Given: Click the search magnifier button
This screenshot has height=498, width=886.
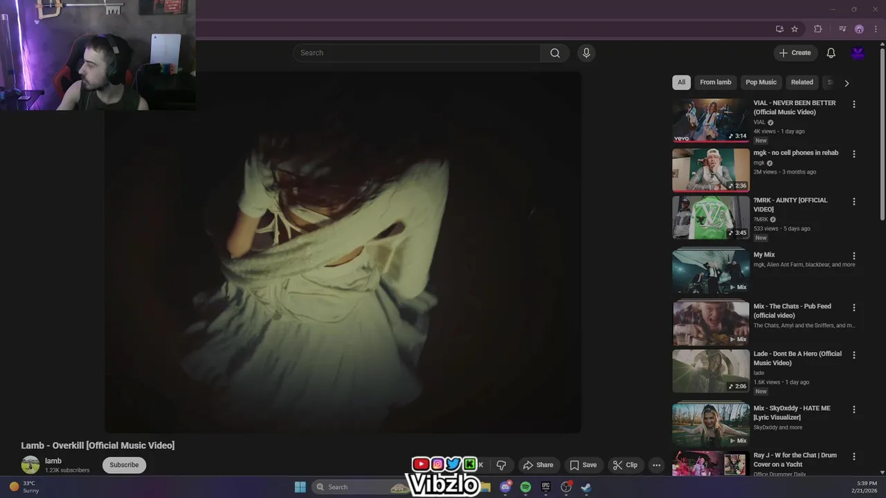Looking at the screenshot, I should tap(554, 53).
